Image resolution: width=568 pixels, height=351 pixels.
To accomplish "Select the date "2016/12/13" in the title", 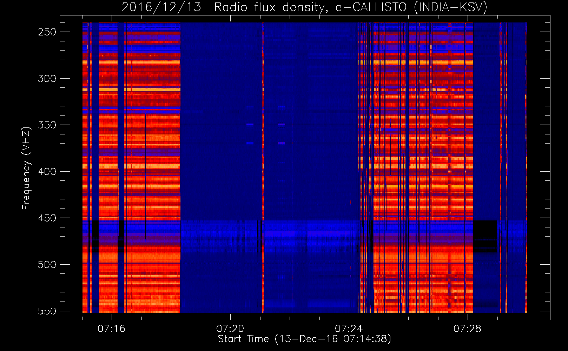I will pyautogui.click(x=161, y=7).
